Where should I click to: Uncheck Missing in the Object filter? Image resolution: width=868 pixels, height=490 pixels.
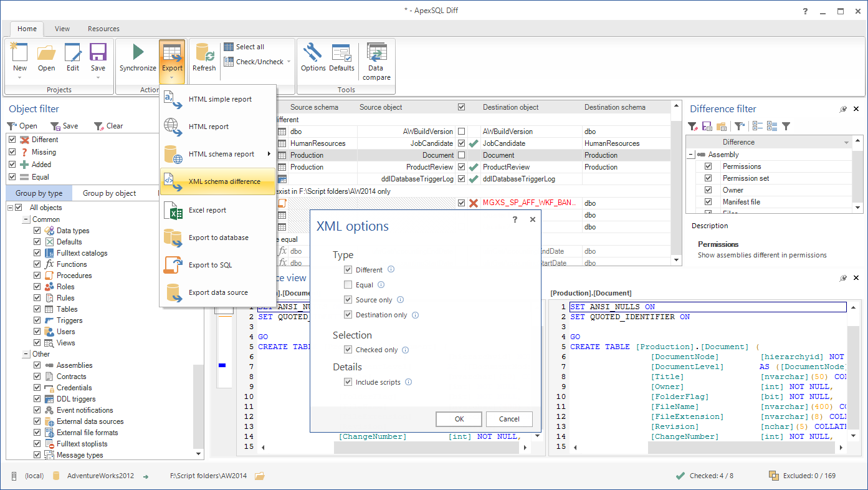point(13,151)
